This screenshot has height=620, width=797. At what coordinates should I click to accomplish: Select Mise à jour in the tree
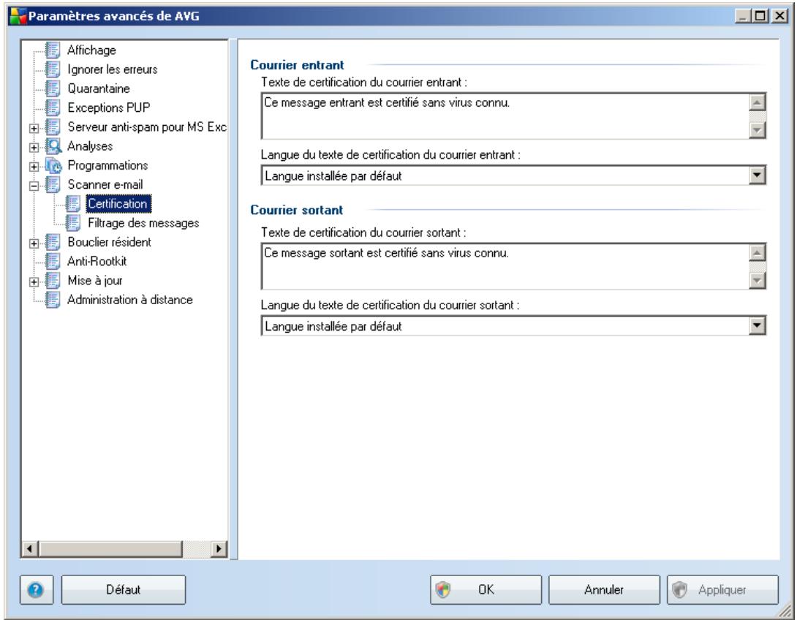[x=95, y=280]
